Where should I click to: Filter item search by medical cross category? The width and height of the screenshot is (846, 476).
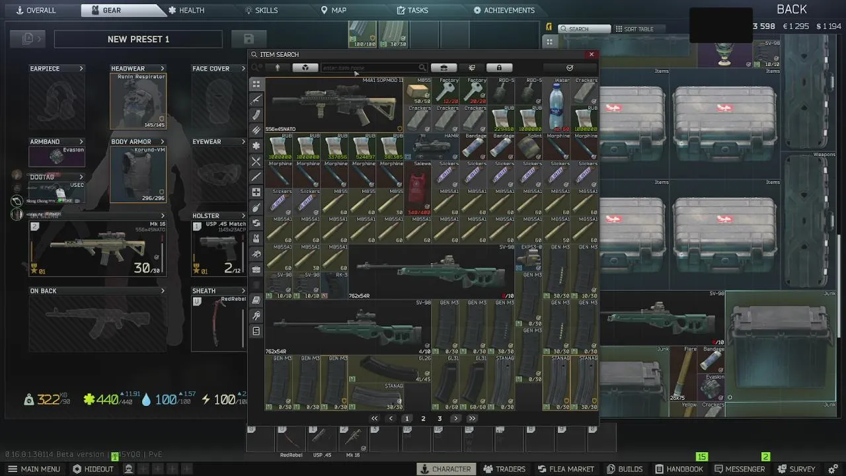pos(256,192)
